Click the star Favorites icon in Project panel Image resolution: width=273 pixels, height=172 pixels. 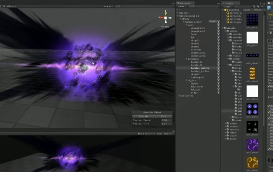point(226,10)
